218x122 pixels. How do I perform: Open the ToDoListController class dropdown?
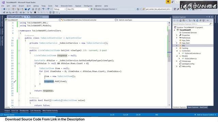(114, 20)
